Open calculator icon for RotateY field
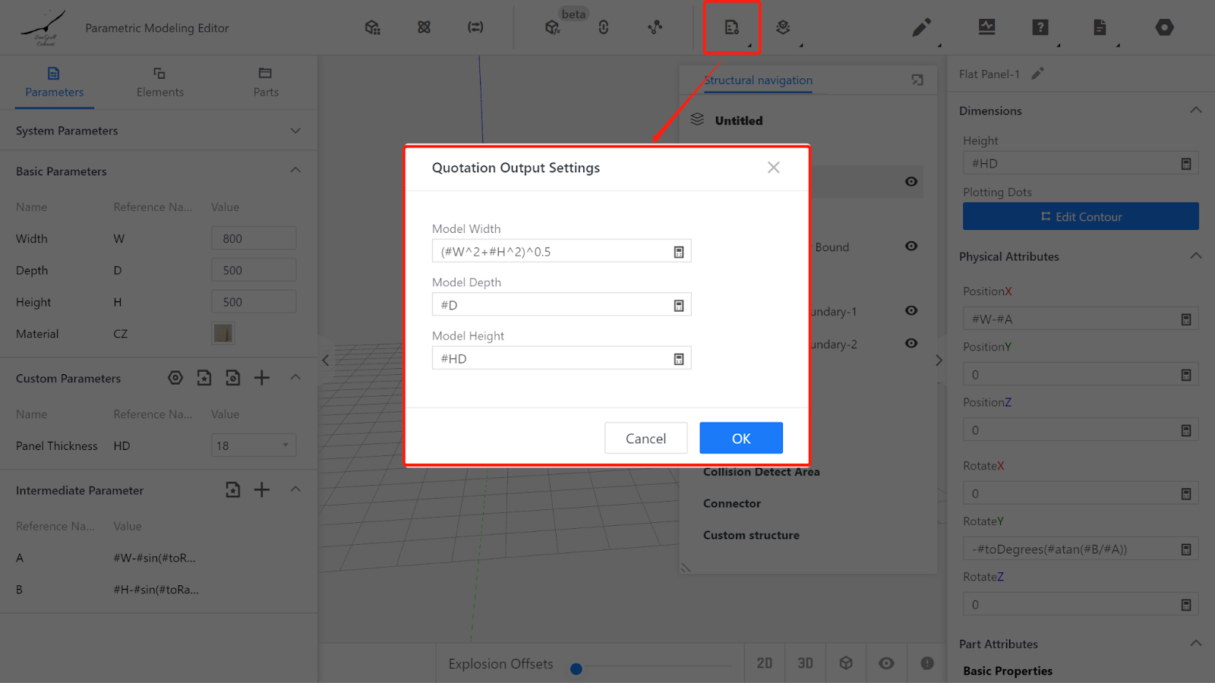Screen dimensions: 1215x683 1186,549
